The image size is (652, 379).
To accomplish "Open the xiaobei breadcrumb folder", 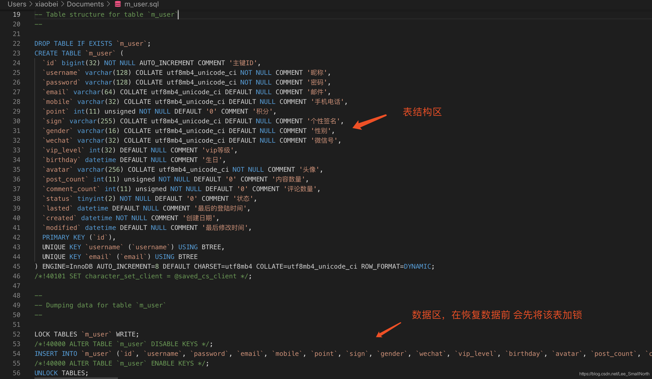I will click(x=46, y=4).
